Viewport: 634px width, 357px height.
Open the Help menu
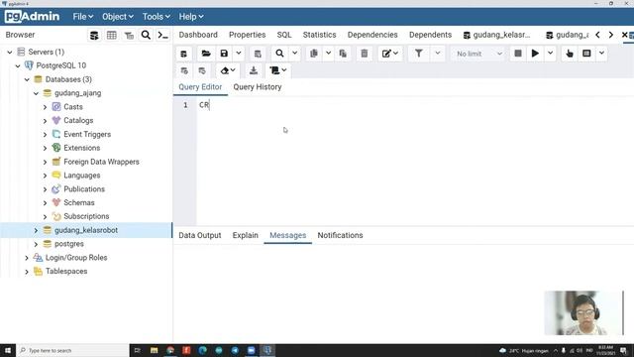tap(191, 17)
